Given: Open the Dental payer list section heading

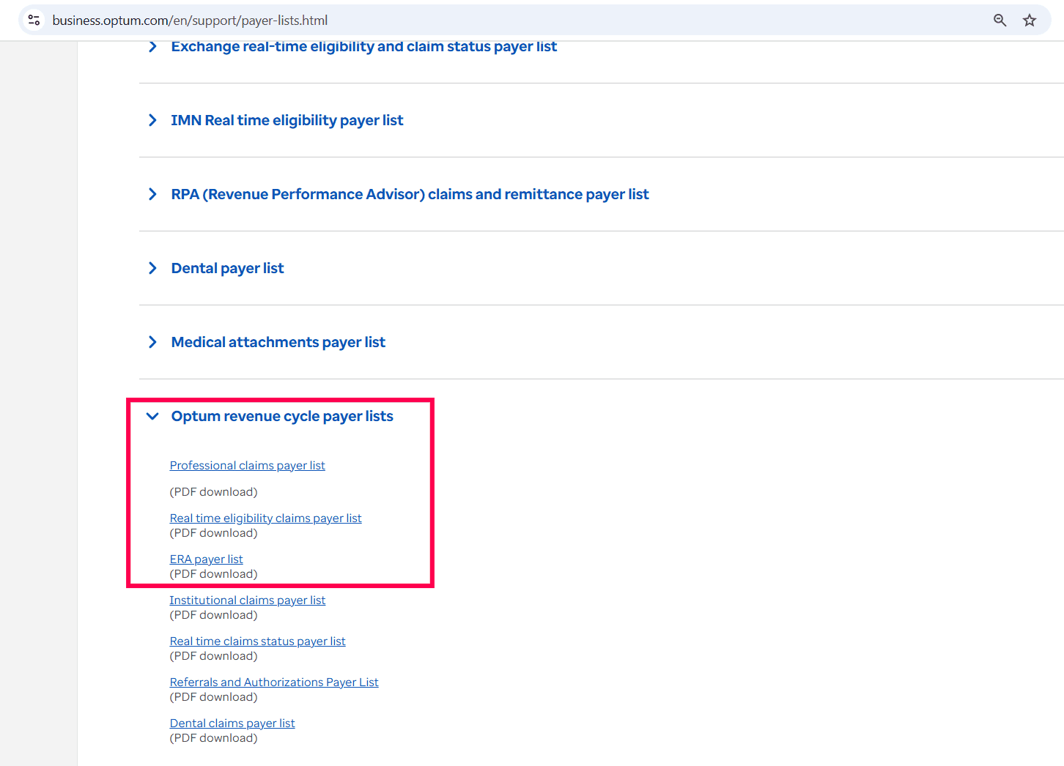Looking at the screenshot, I should 227,268.
